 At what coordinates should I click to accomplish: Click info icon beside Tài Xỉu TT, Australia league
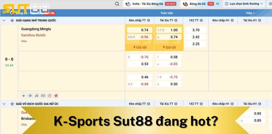click(176, 104)
